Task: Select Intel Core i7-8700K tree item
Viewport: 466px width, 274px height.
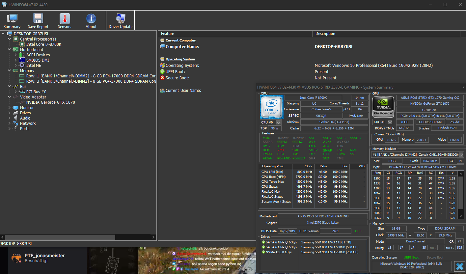Action: pyautogui.click(x=44, y=44)
